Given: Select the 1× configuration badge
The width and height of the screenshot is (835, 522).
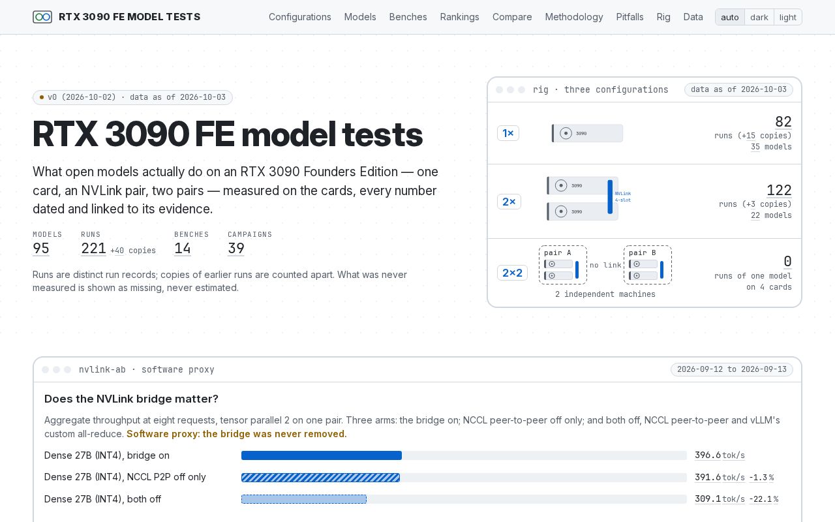Looking at the screenshot, I should click(x=508, y=133).
